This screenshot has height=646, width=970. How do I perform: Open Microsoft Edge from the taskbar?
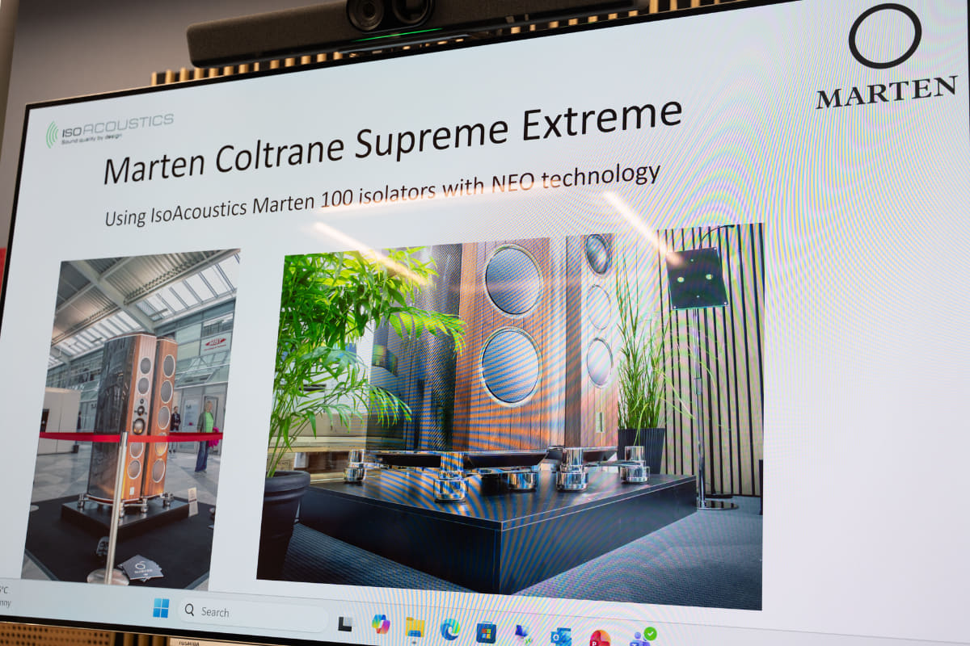(450, 628)
